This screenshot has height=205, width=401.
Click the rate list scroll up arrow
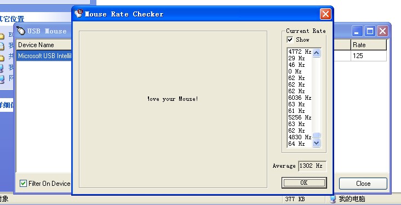pos(316,53)
